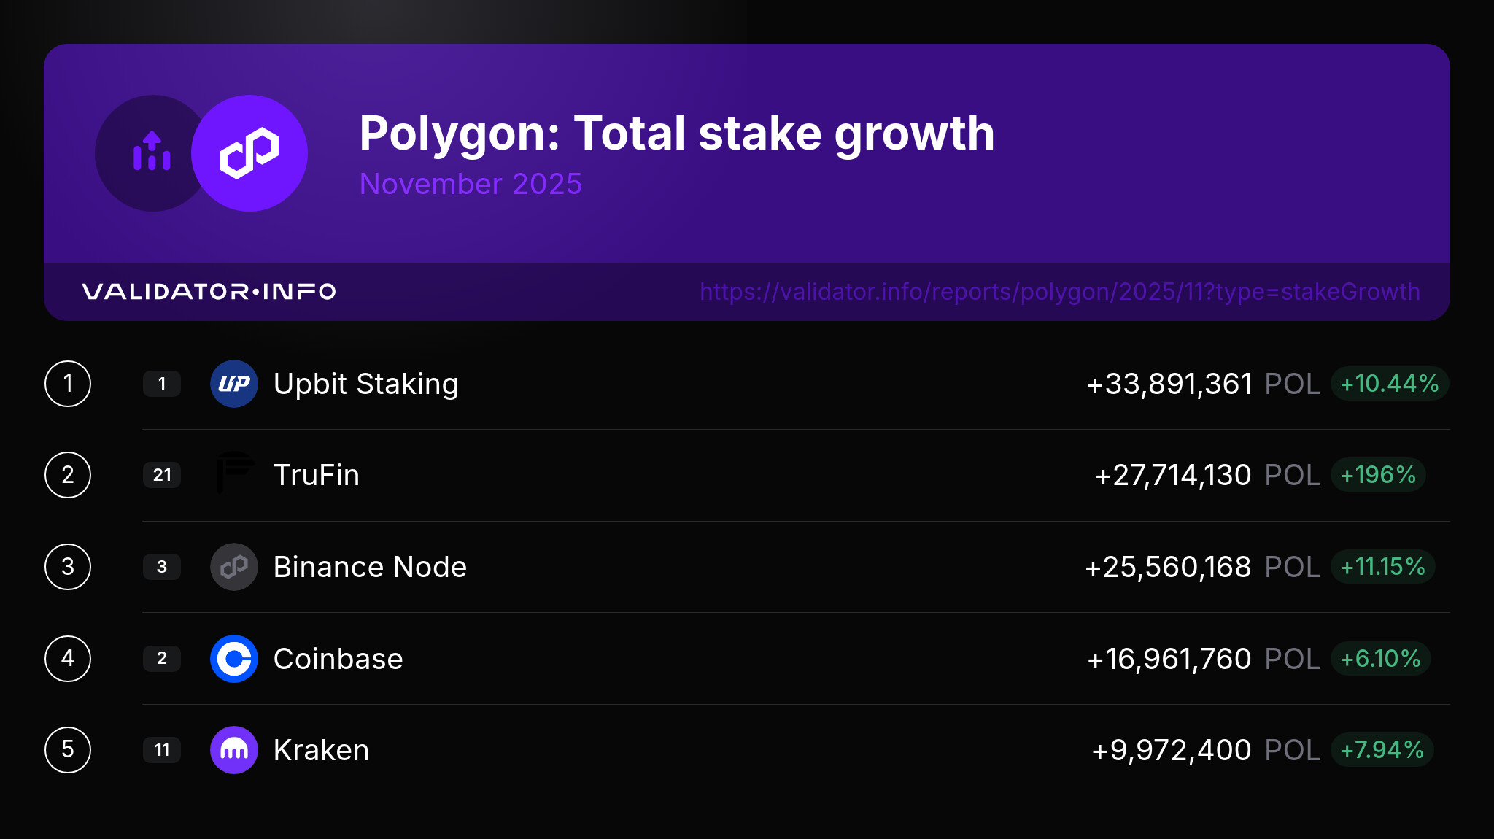Click the +11.15% growth badge
Viewport: 1494px width, 839px height.
1382,567
